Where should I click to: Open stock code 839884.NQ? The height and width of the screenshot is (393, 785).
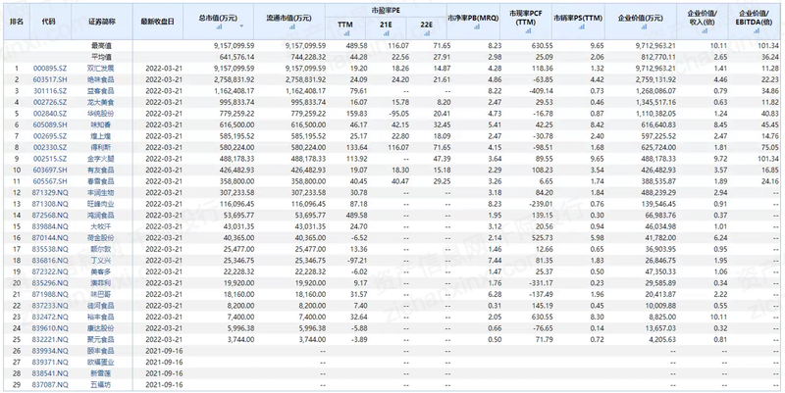[x=50, y=226]
